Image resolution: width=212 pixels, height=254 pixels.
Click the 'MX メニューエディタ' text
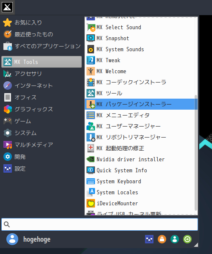pyautogui.click(x=123, y=115)
